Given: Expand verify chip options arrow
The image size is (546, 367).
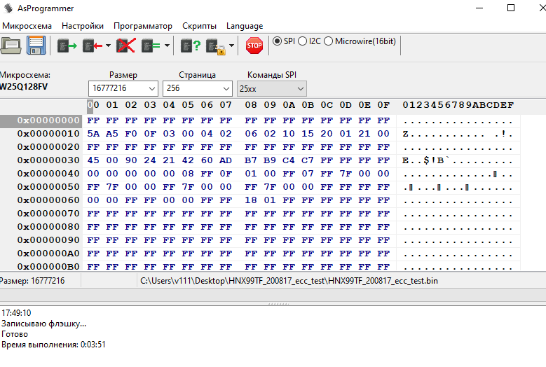Looking at the screenshot, I should tap(167, 46).
